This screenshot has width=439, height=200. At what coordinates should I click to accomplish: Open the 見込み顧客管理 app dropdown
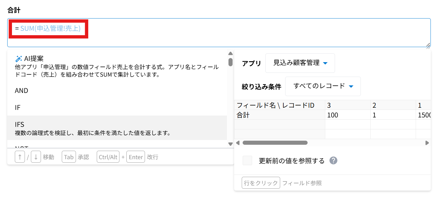point(300,63)
